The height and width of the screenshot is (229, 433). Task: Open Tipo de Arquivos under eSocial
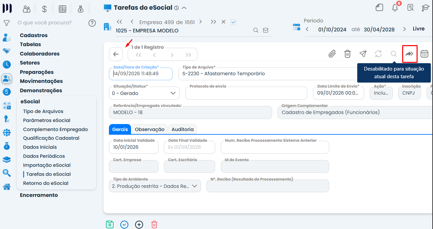pos(43,111)
